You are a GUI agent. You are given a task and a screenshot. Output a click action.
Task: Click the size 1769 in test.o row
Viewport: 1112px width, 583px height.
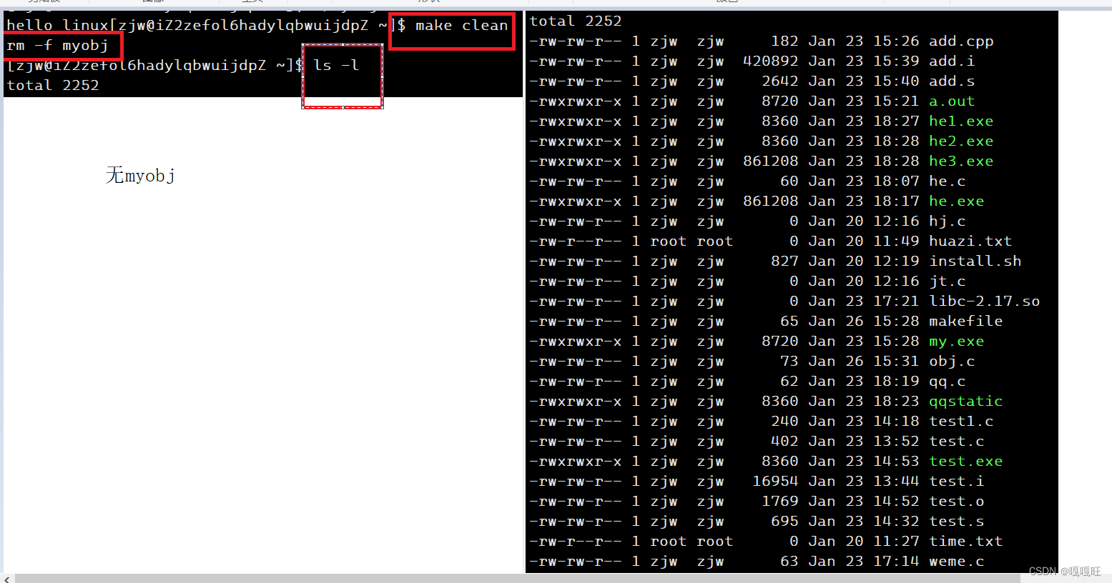pyautogui.click(x=779, y=502)
